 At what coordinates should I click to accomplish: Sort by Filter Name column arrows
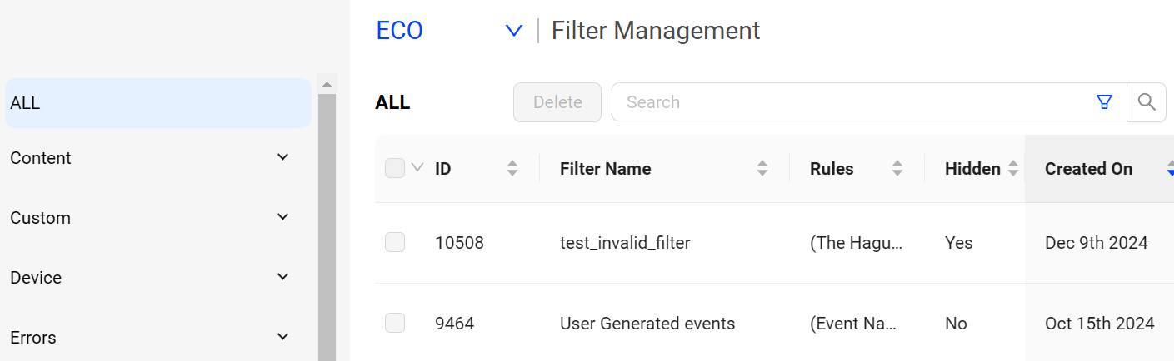coord(762,169)
